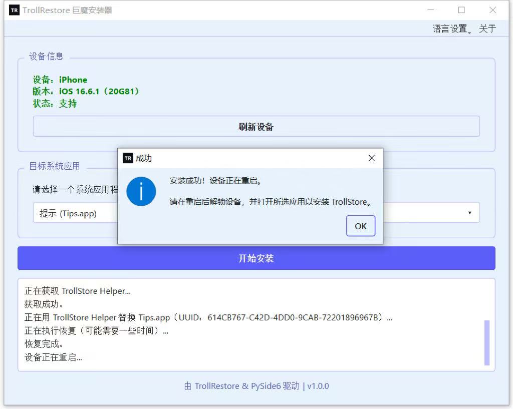Click log line 正在获取 TrollStore Helper...
Image resolution: width=513 pixels, height=409 pixels.
[78, 291]
